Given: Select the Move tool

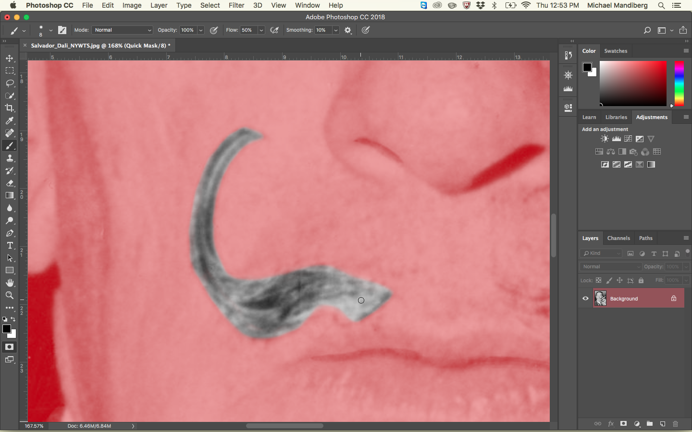Looking at the screenshot, I should coord(10,58).
